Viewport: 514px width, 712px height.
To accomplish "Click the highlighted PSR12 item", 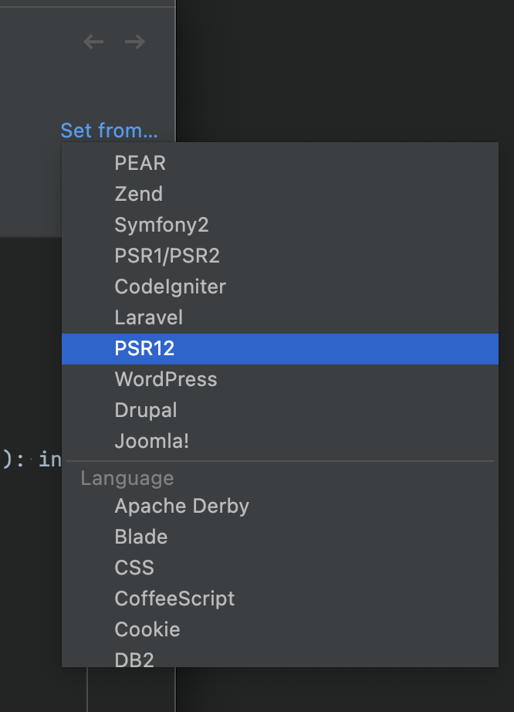I will [x=145, y=348].
